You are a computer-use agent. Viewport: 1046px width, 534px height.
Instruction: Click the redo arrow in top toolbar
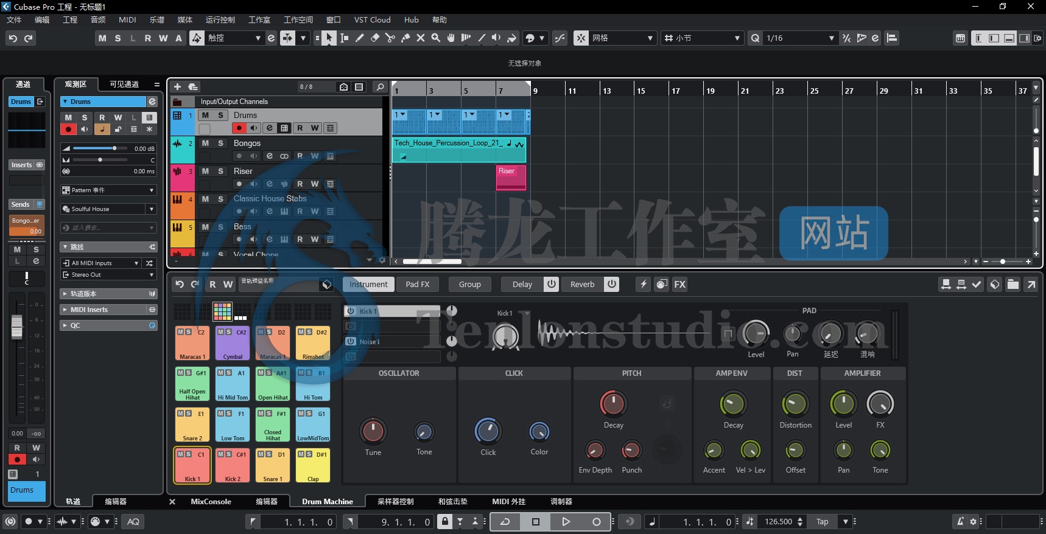(28, 38)
